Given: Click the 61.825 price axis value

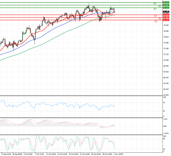Looking at the screenshot, I should [x=166, y=95].
